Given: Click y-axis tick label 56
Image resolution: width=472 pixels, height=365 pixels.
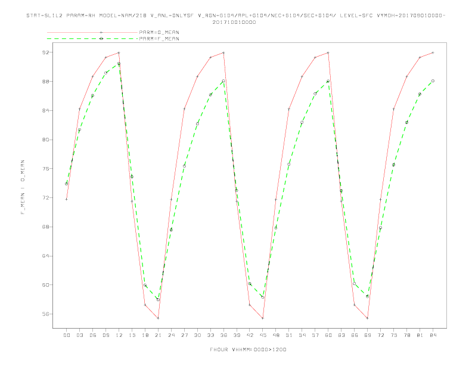Looking at the screenshot, I should [x=45, y=314].
